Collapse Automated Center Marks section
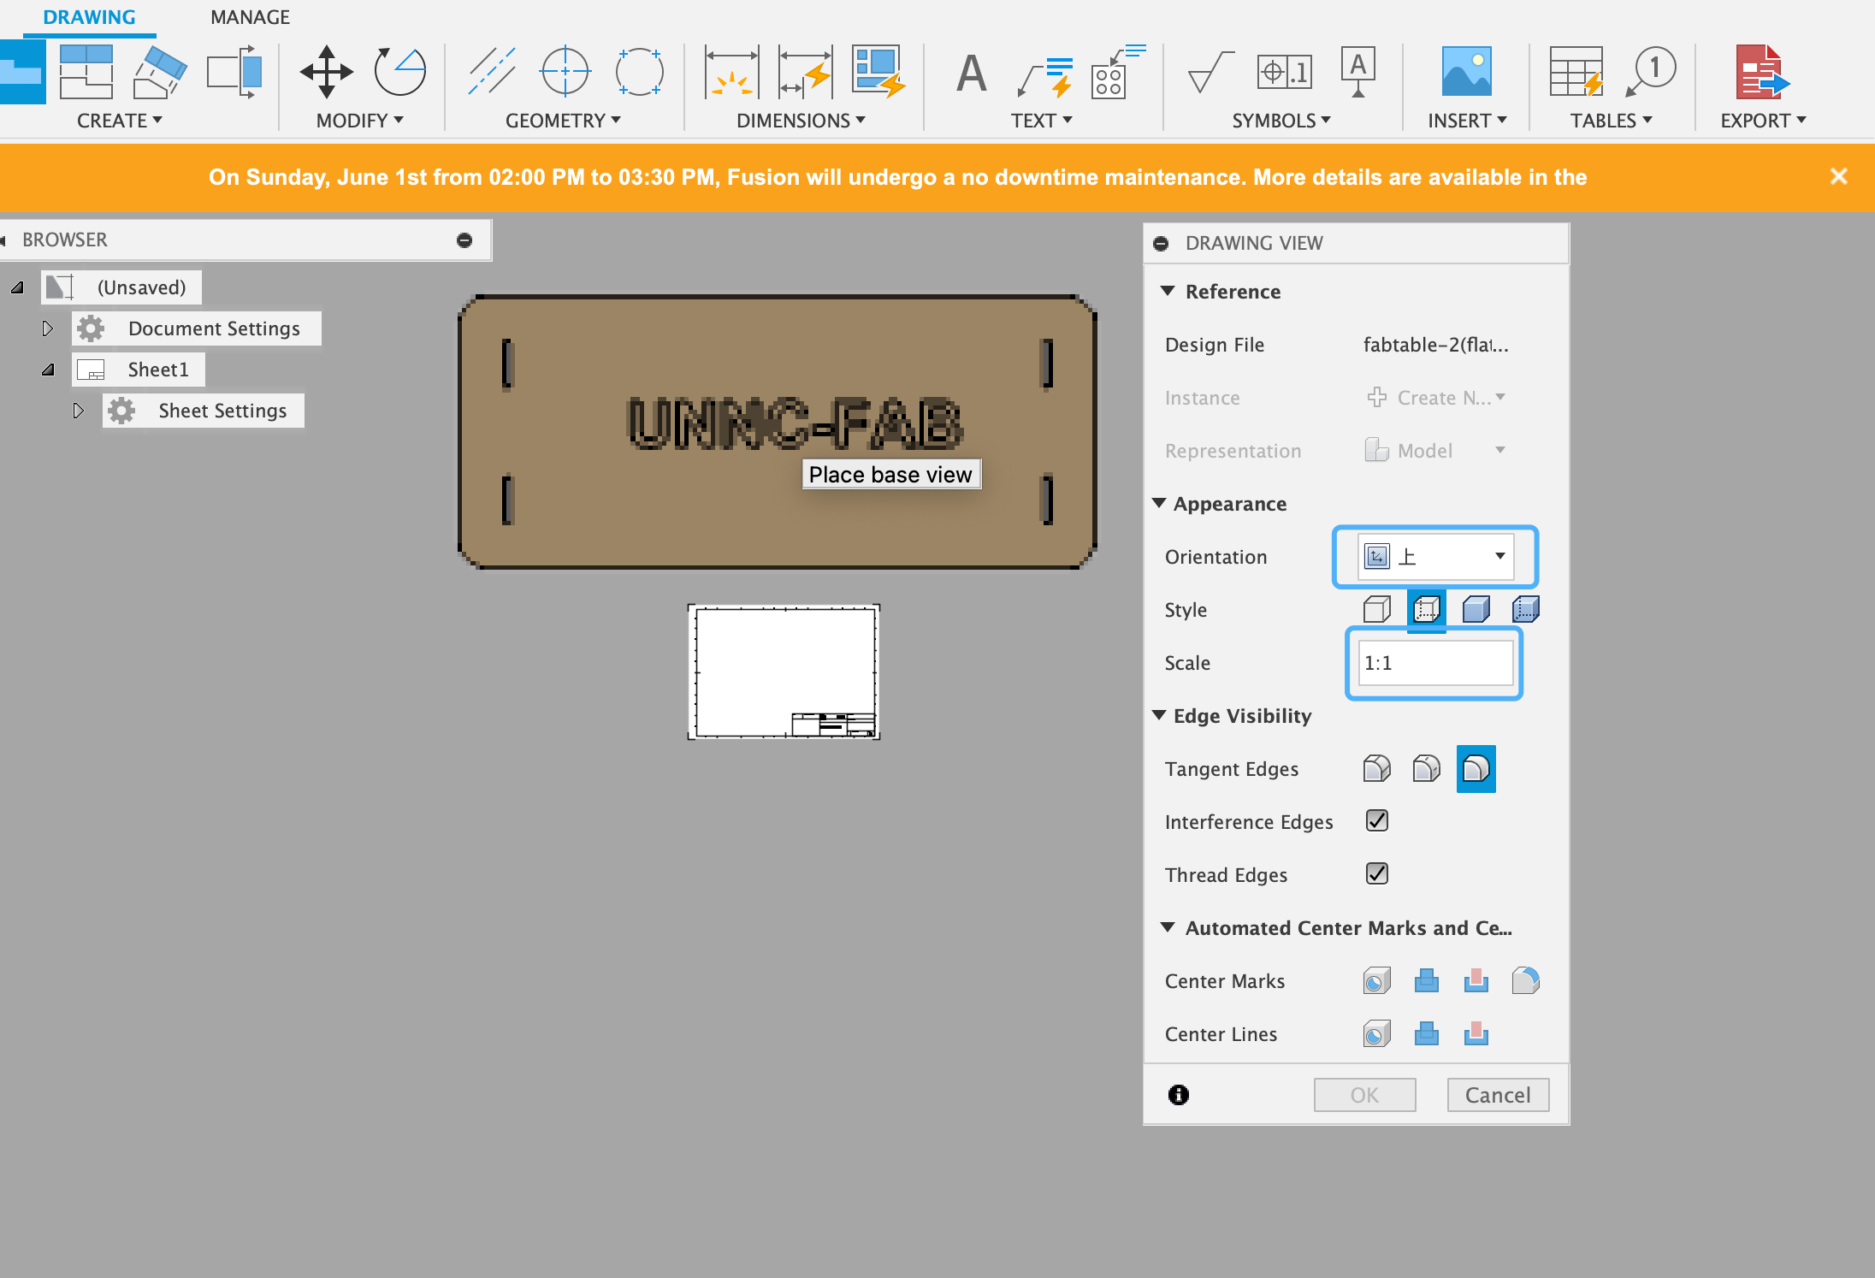This screenshot has width=1875, height=1278. pyautogui.click(x=1168, y=927)
